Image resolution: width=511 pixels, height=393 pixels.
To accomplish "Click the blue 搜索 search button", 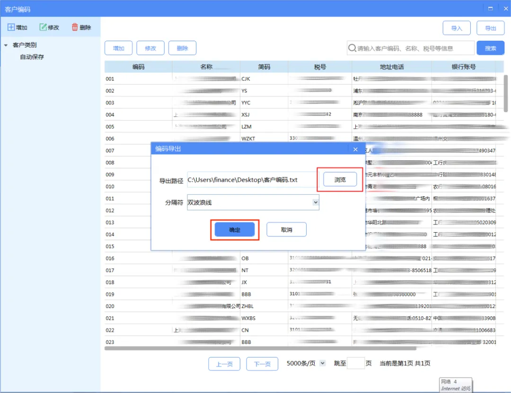I will tap(490, 48).
